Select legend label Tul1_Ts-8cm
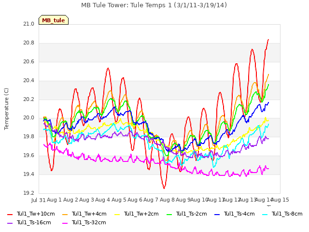 (x=287, y=214)
